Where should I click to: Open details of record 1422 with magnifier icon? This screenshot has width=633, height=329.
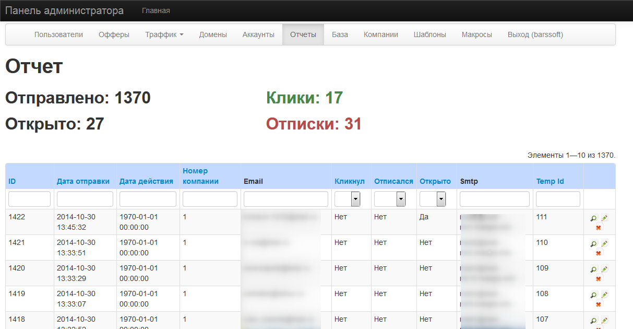(x=593, y=217)
